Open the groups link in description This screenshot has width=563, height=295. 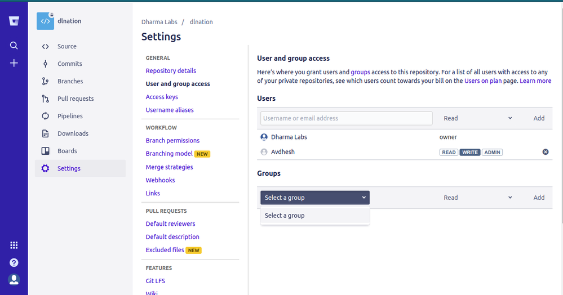click(x=360, y=71)
